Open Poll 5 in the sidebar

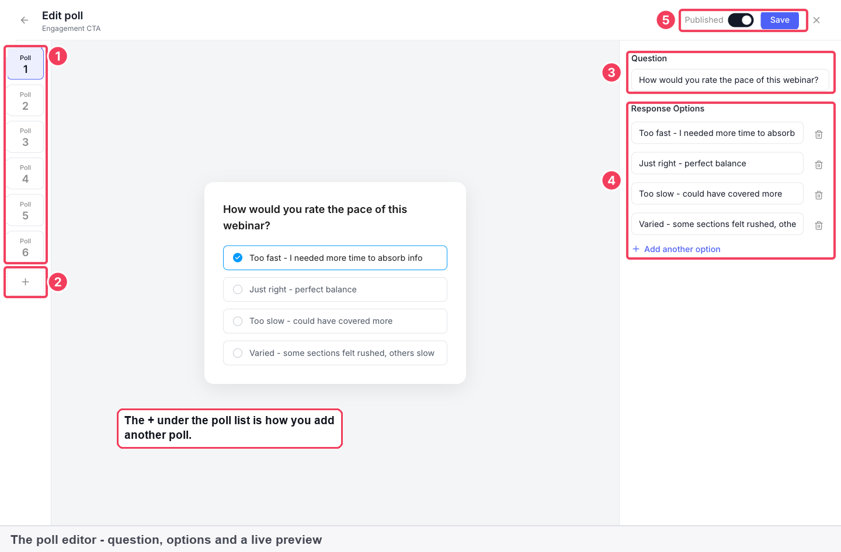coord(25,210)
